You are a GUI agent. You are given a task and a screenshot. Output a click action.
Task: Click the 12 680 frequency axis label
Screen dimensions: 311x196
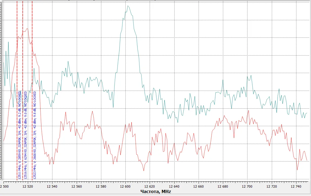click(x=223, y=186)
